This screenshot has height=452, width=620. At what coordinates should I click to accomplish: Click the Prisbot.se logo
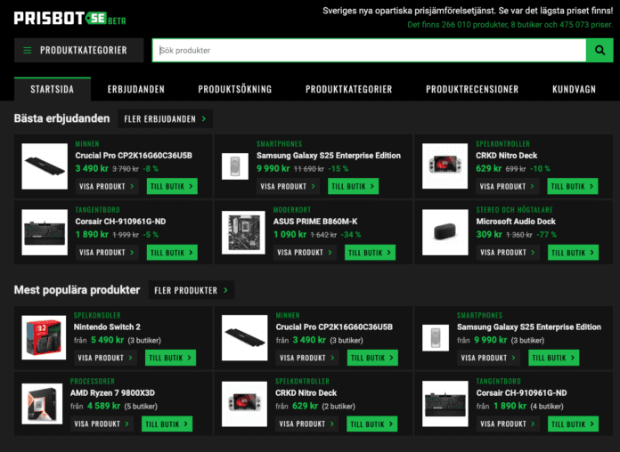coord(69,18)
